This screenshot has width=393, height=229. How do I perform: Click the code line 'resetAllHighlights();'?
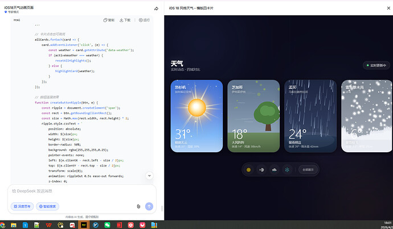[73, 60]
